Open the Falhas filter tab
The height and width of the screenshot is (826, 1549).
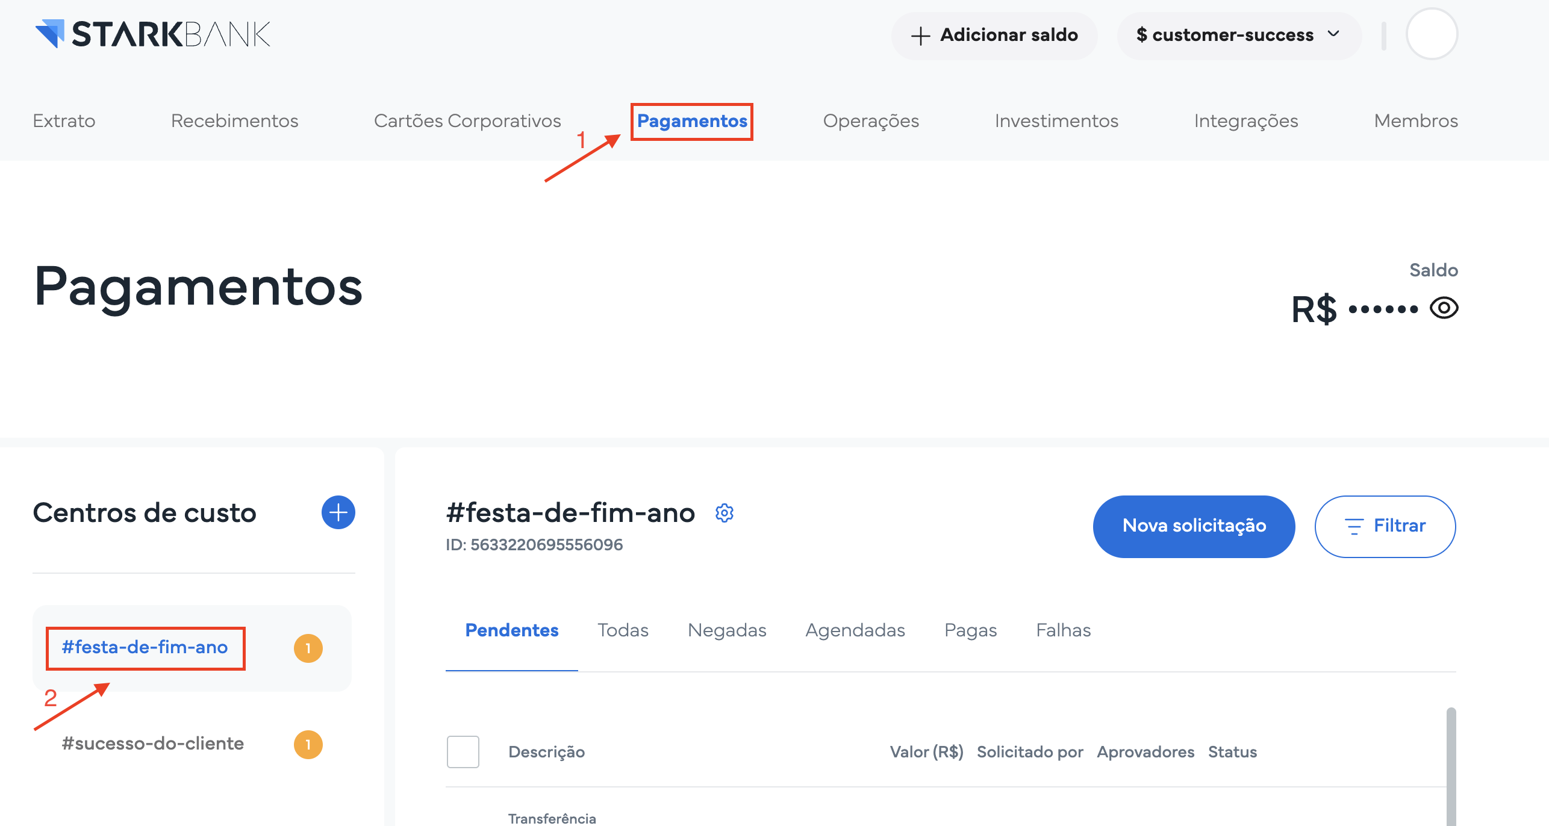1063,630
